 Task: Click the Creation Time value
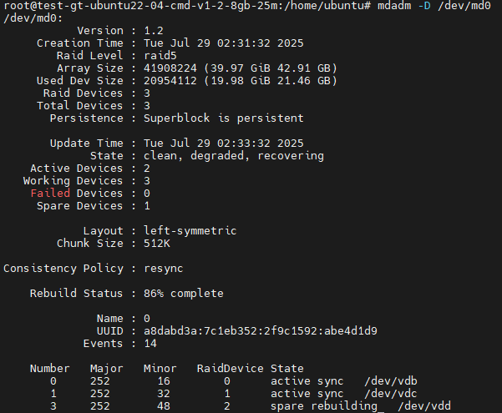[x=224, y=43]
